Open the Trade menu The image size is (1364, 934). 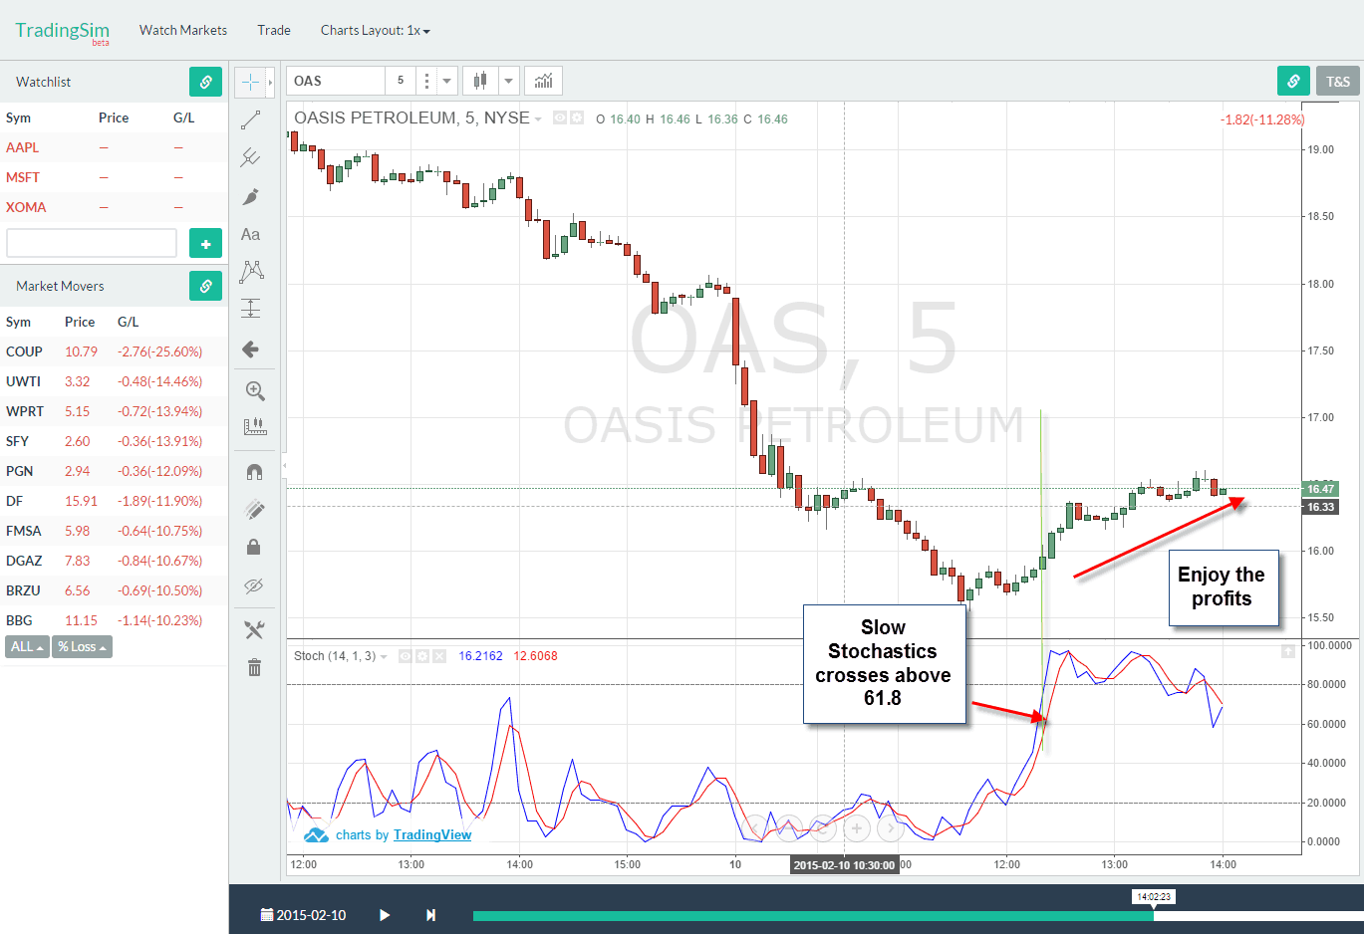(x=273, y=30)
